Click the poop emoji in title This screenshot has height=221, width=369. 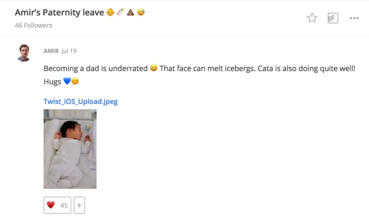click(x=131, y=12)
